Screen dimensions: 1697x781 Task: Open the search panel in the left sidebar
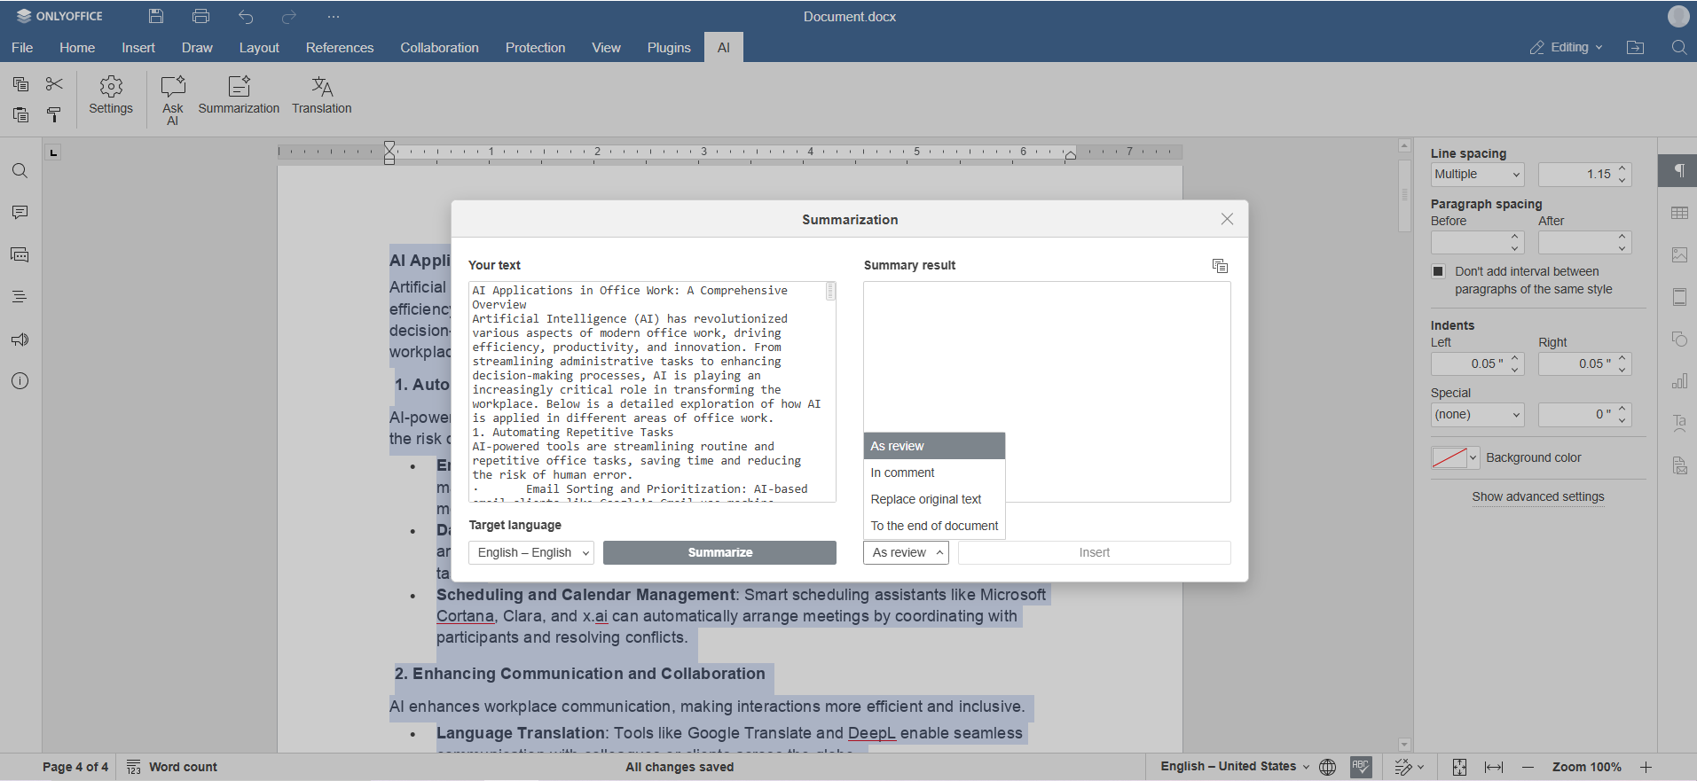coord(20,170)
